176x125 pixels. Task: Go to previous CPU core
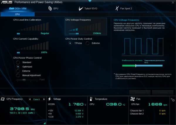[30, 99]
